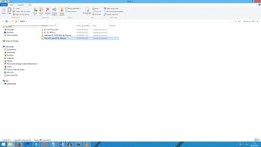This screenshot has height=147, width=261.
Task: Switch to the Compartir ribbon tab
Action: [20, 5]
